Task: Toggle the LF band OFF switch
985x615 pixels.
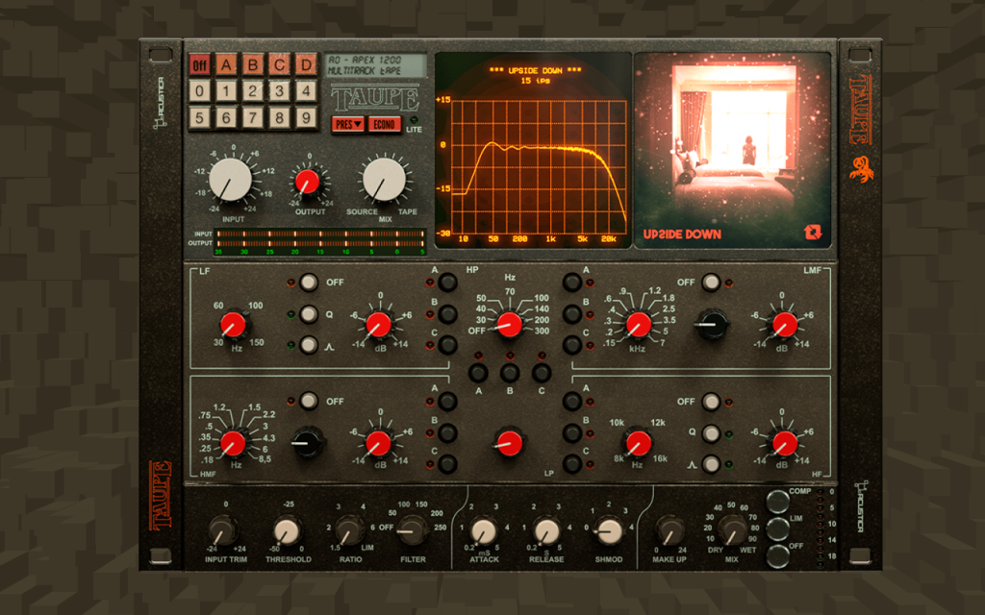Action: click(309, 283)
